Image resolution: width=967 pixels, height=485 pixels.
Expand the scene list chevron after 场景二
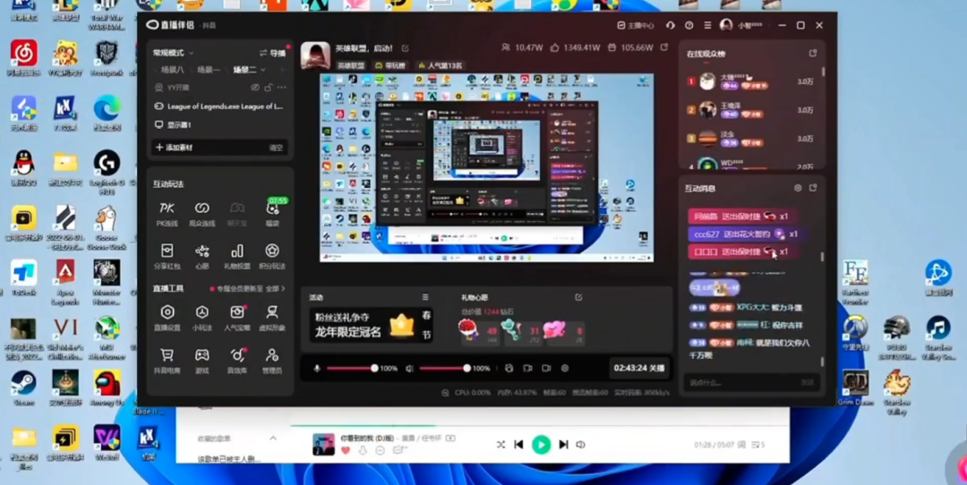point(263,70)
